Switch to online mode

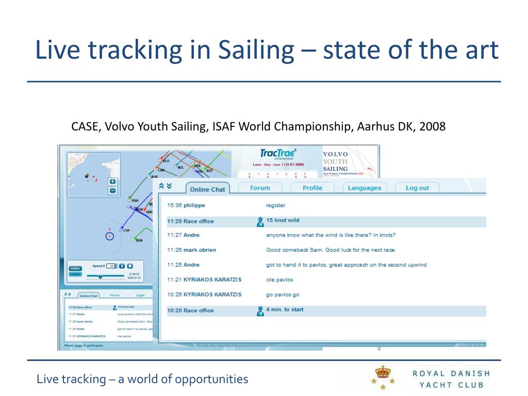(75, 268)
